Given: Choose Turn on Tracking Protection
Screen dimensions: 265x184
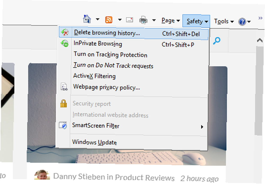Looking at the screenshot, I should 110,54.
